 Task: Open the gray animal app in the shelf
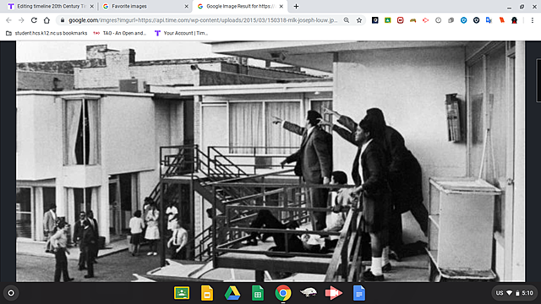point(309,293)
